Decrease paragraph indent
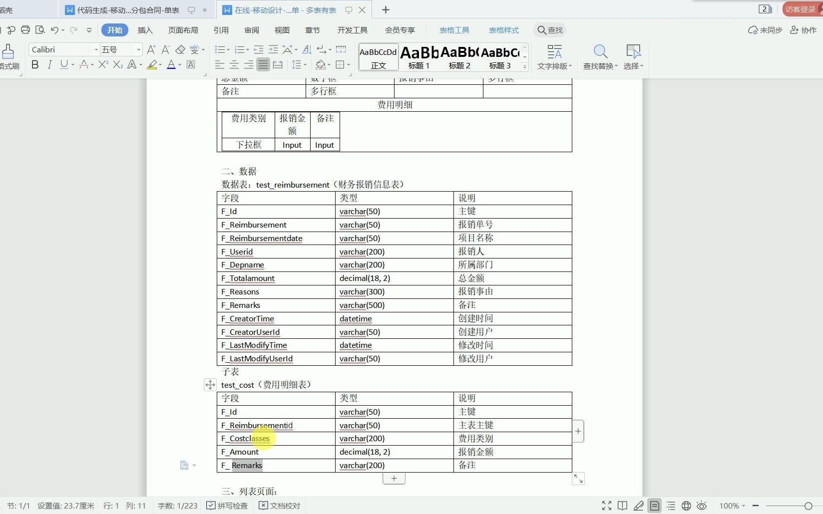 pos(259,49)
